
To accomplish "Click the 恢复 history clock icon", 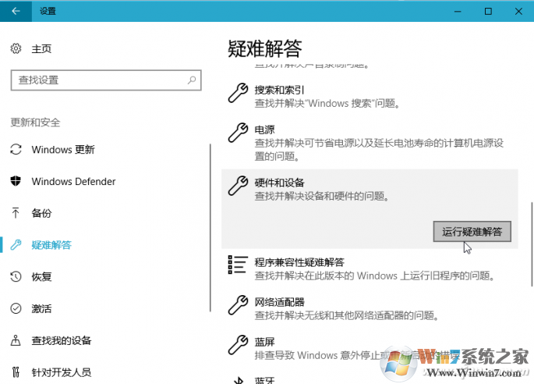I will pos(16,276).
